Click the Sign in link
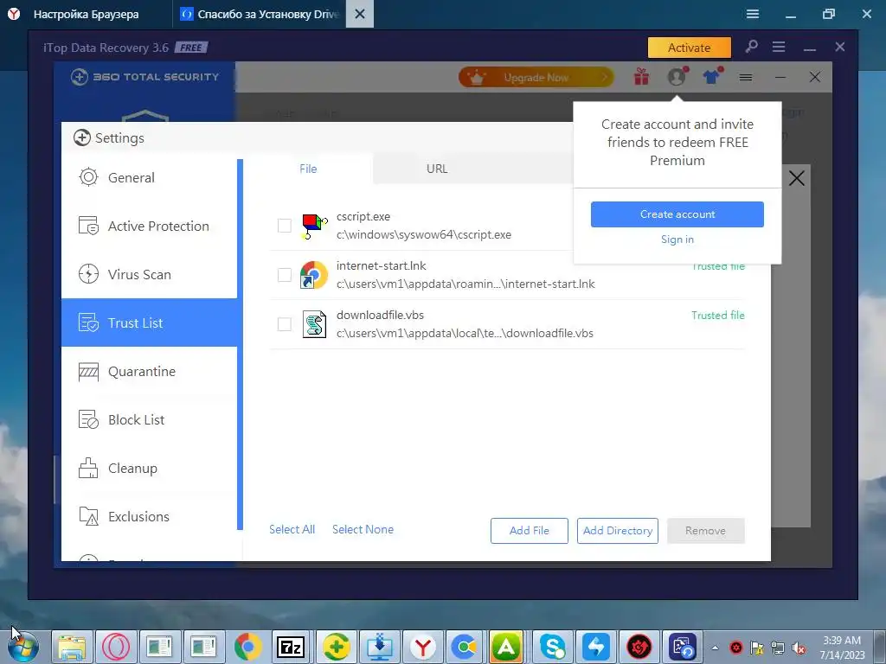 coord(677,239)
